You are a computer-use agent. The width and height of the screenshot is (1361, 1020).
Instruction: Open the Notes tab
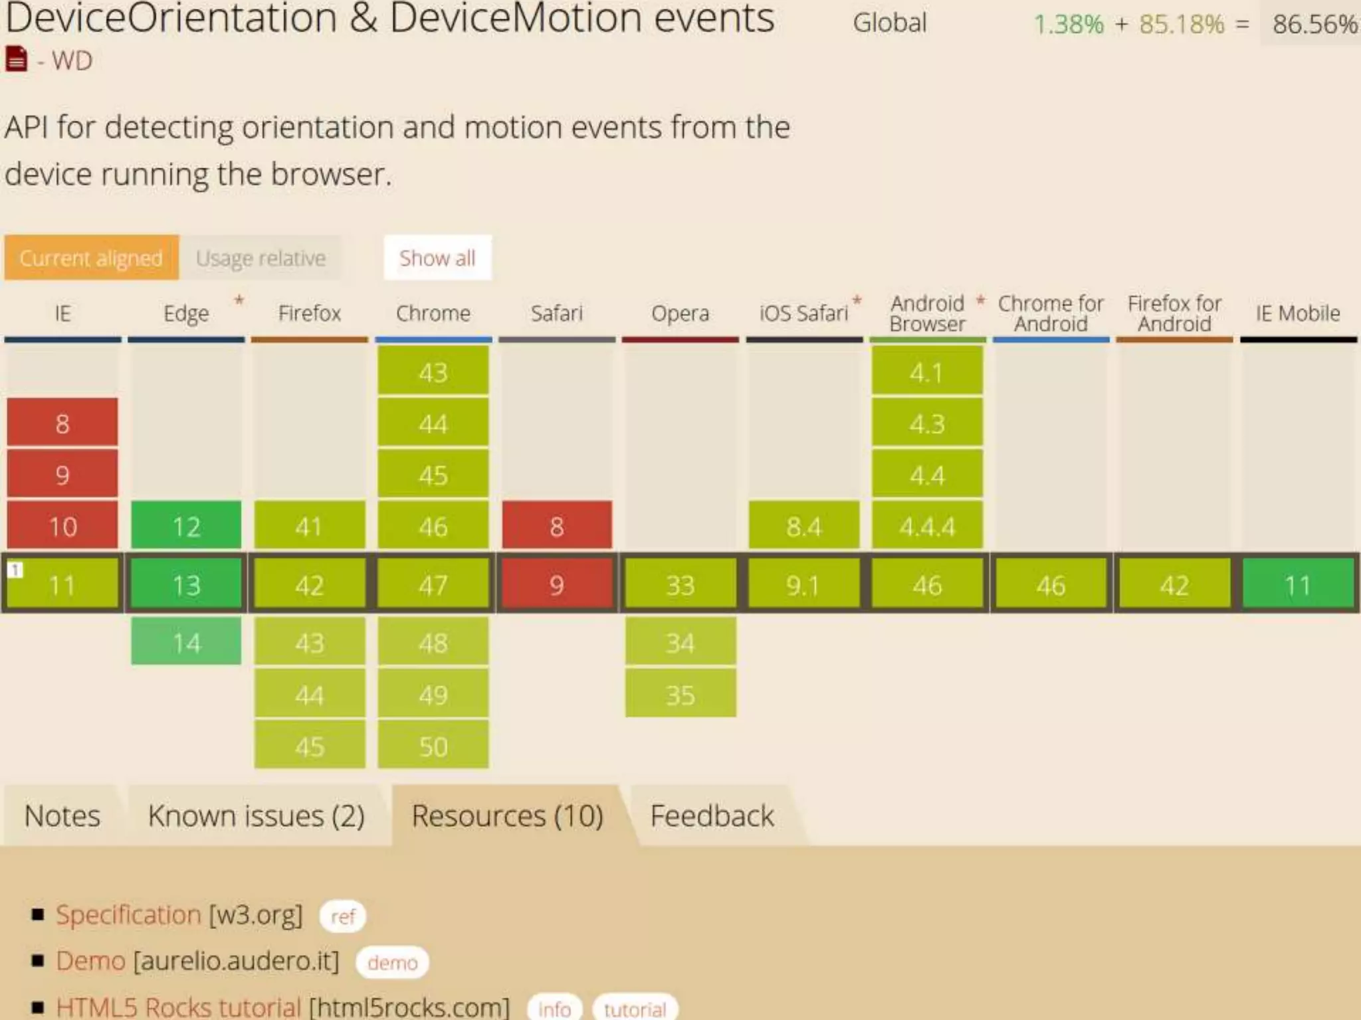pyautogui.click(x=62, y=815)
